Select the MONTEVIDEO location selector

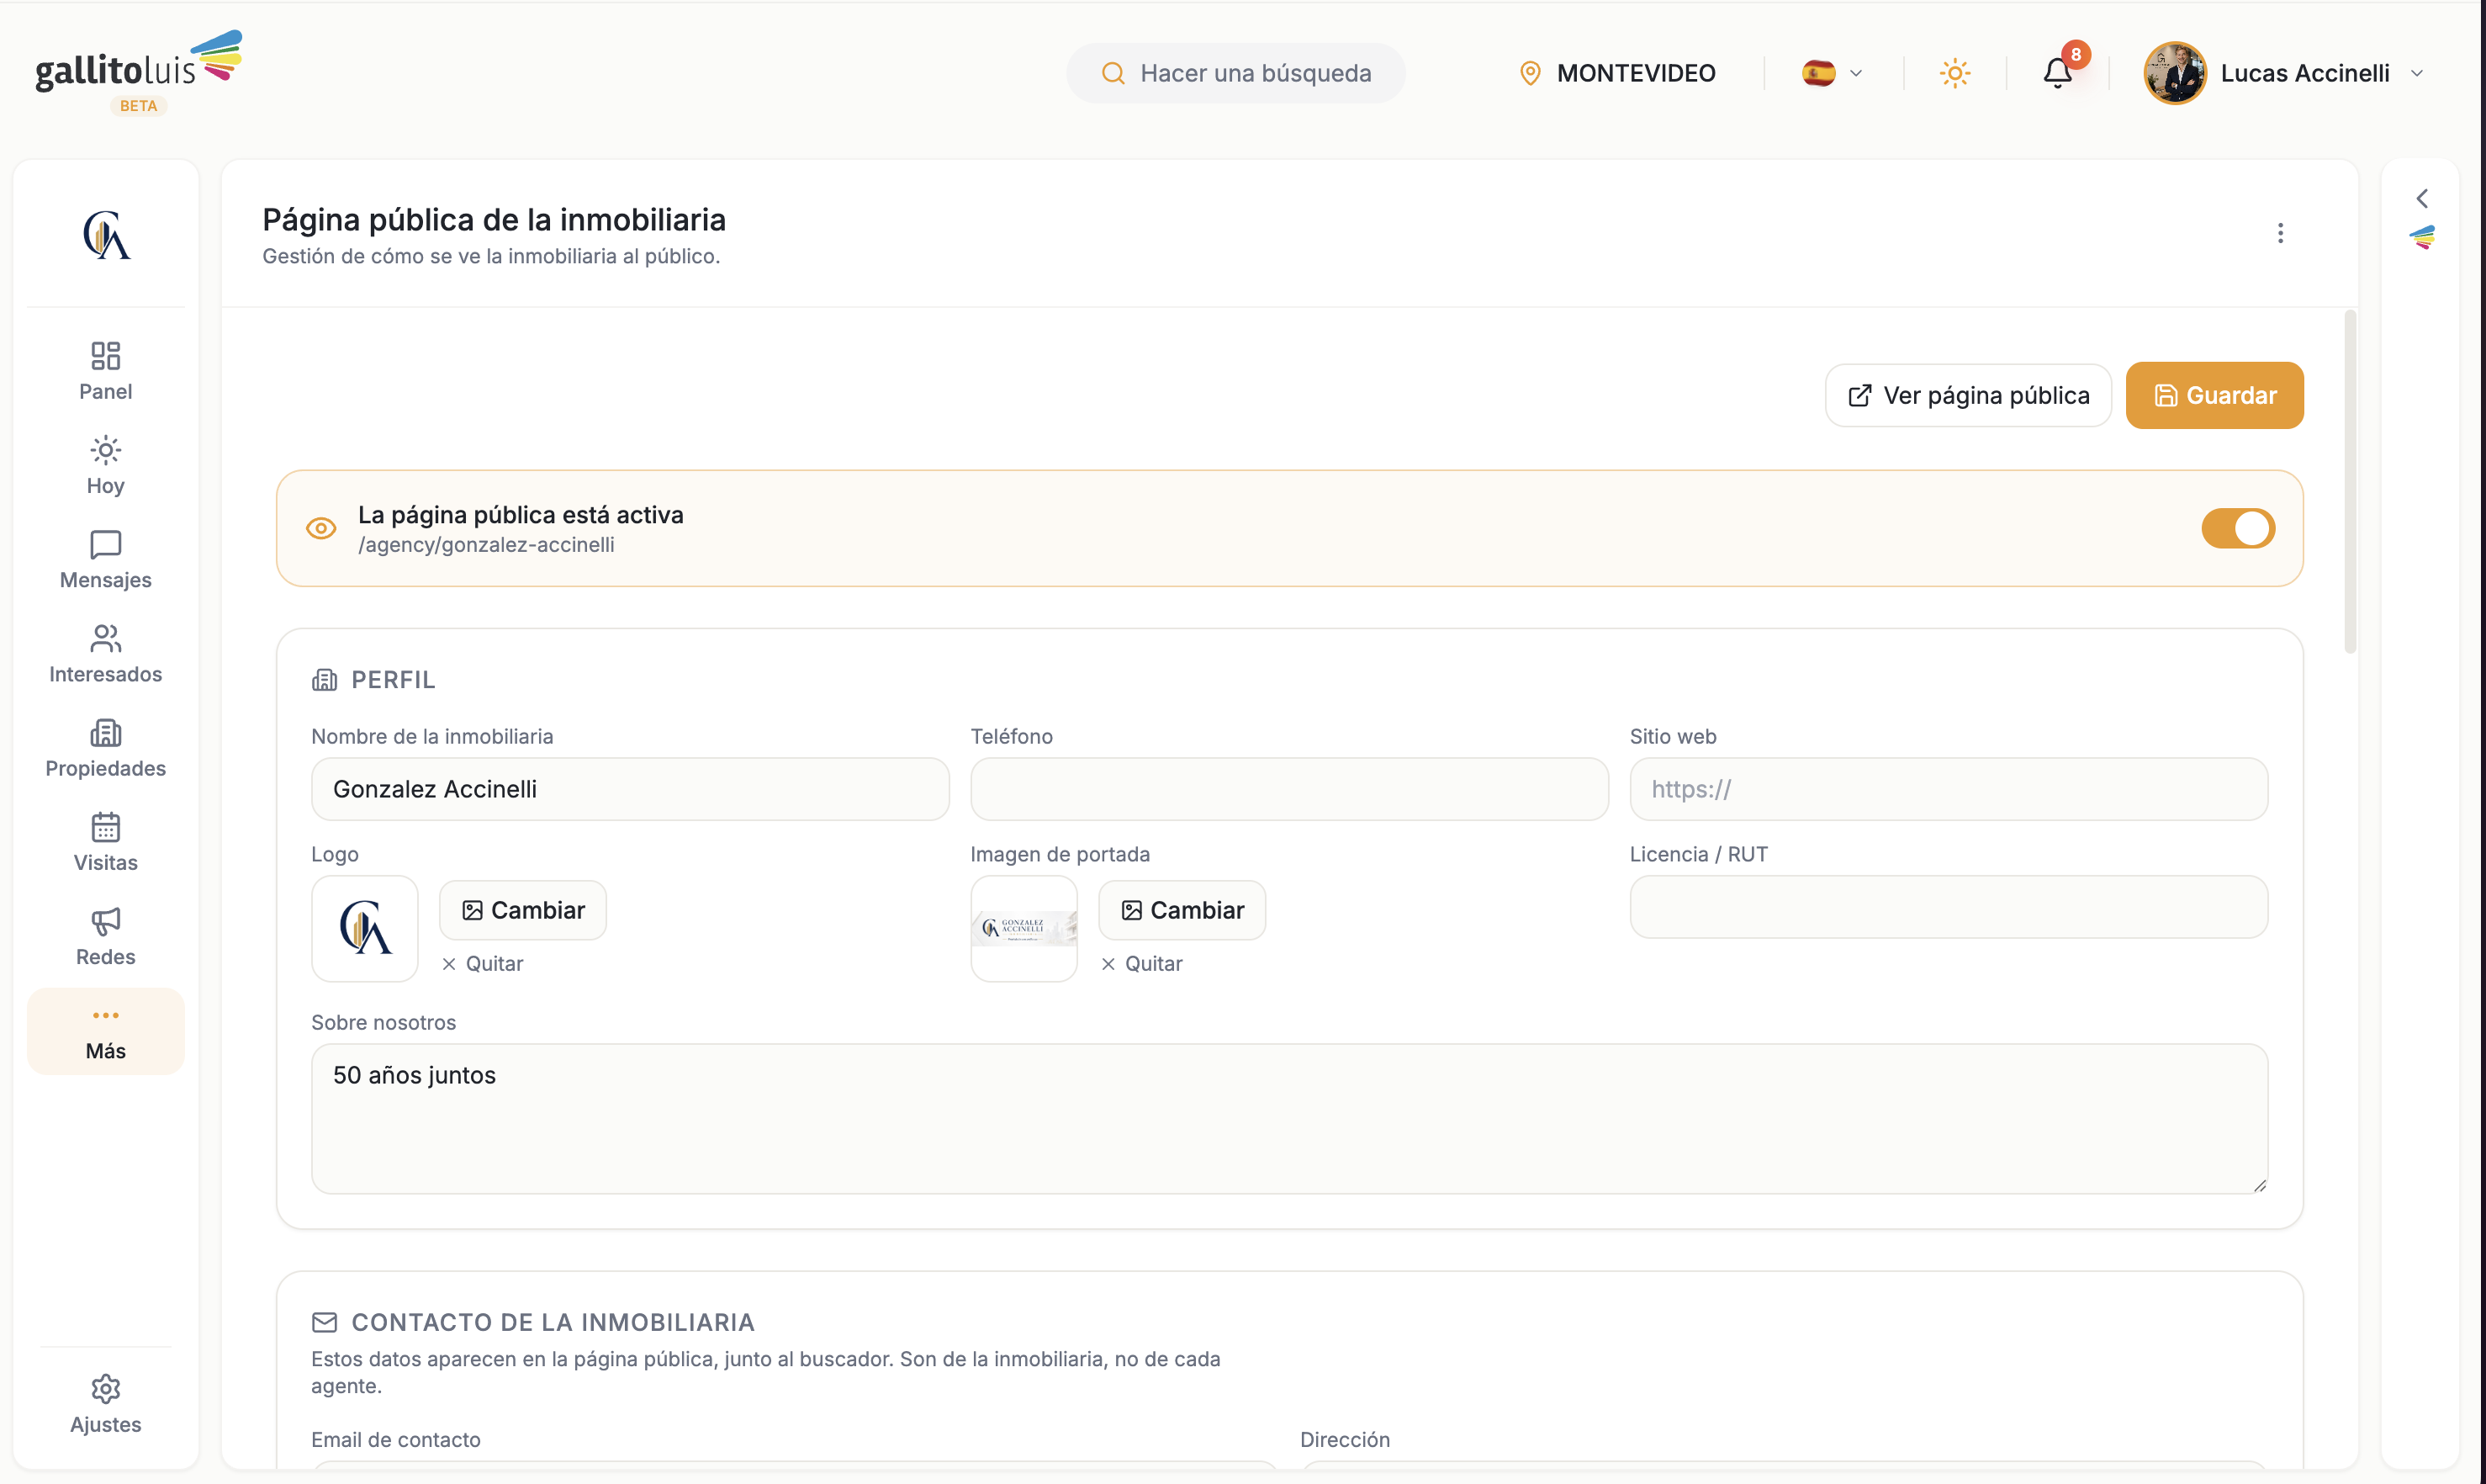click(x=1617, y=73)
